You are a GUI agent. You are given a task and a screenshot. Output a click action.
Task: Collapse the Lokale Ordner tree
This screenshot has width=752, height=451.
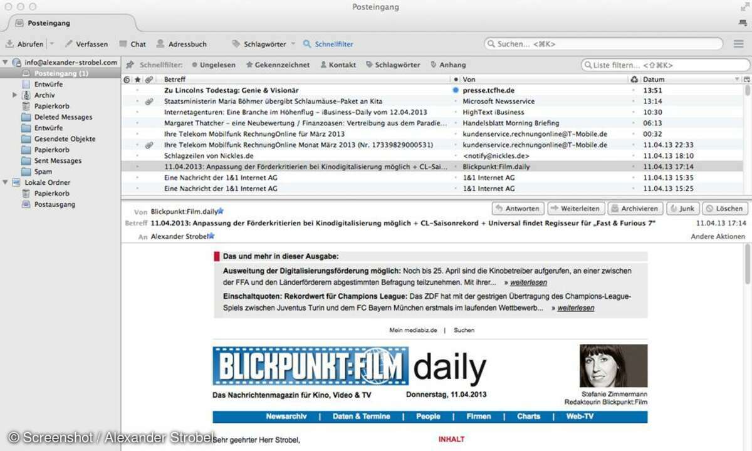pos(6,182)
